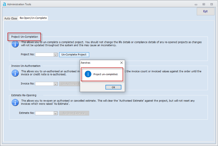The width and height of the screenshot is (218, 146).
Task: Click the Exit button
Action: tap(206, 11)
